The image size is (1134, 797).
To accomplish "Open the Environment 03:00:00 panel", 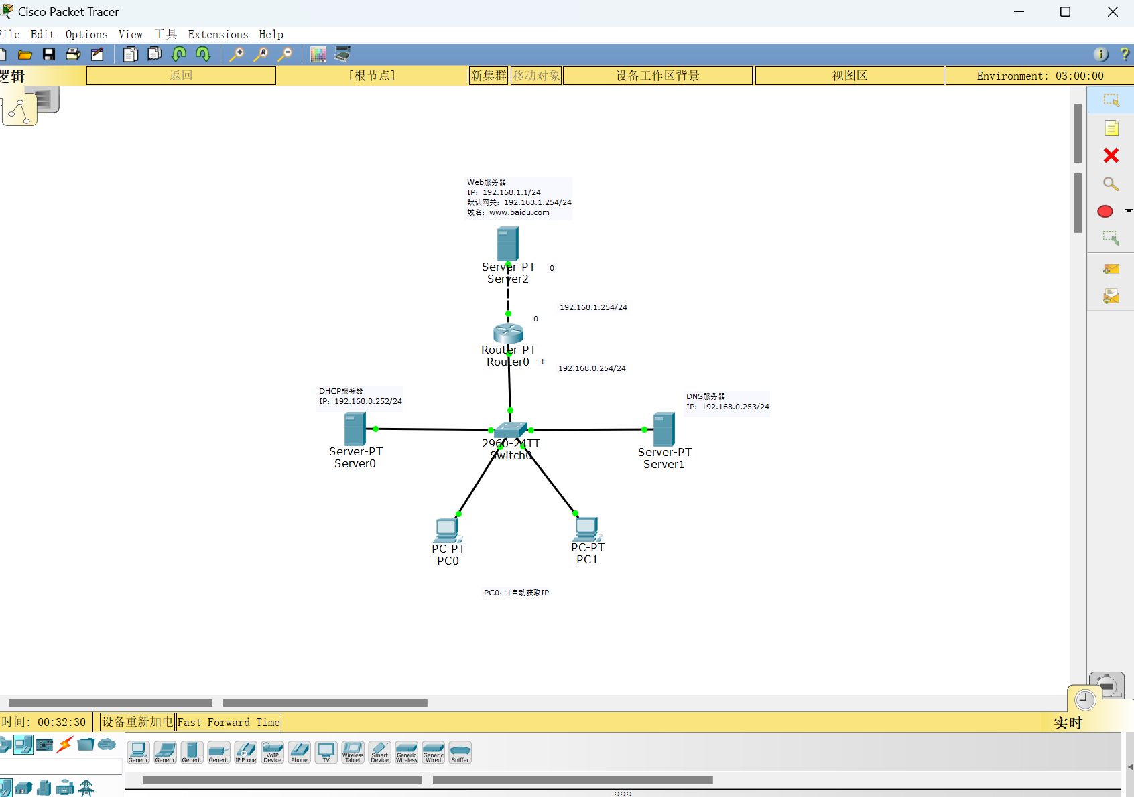I will 1039,76.
